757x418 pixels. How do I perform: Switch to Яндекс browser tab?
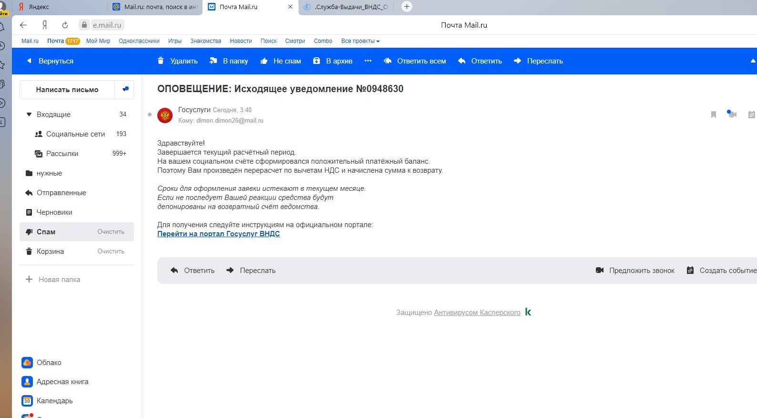tap(60, 7)
